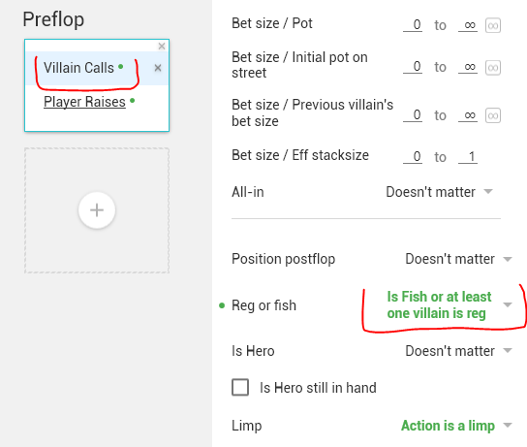Edit Initial pot on street minimum field
Image resolution: width=527 pixels, height=447 pixels.
(413, 67)
